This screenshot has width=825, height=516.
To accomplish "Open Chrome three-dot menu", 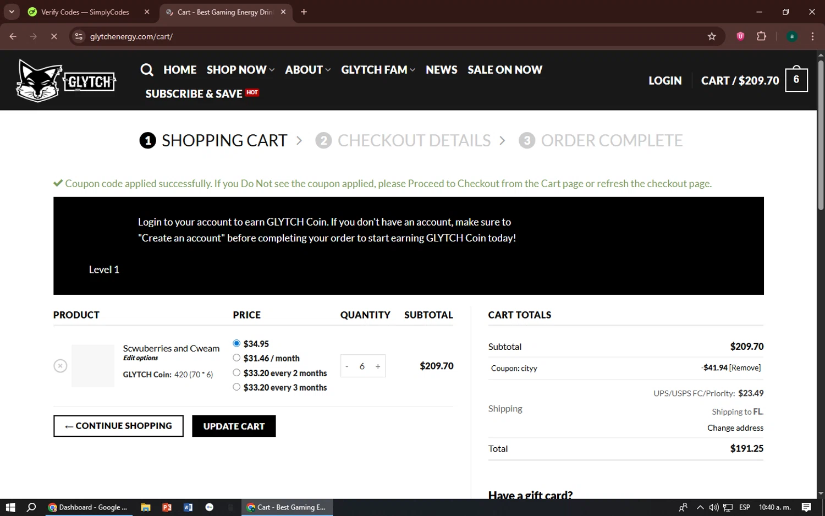I will click(812, 36).
